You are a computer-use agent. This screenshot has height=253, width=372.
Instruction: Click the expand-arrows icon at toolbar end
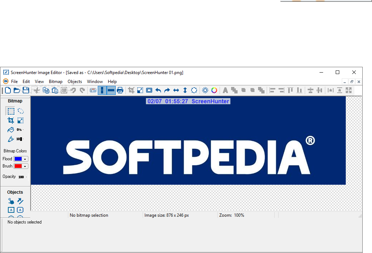pos(349,90)
